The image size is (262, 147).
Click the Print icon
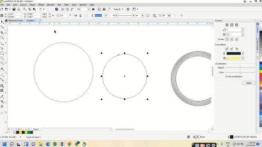tap(19, 9)
